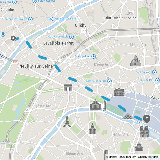The width and height of the screenshot is (160, 160).
Task: Click the Clichy - Levallois station icon
Action: click(x=71, y=37)
